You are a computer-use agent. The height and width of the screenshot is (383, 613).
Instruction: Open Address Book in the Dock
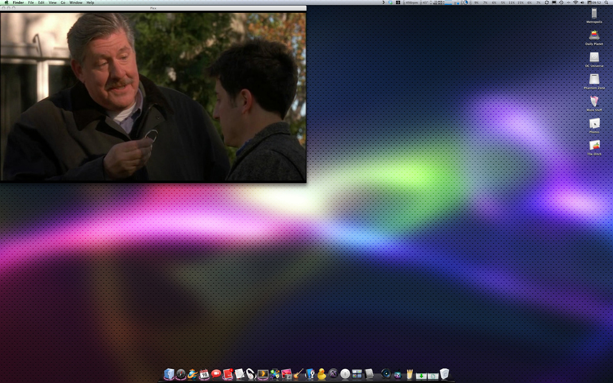(x=369, y=374)
